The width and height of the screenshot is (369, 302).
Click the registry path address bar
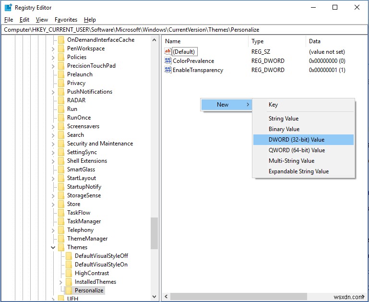[x=184, y=30]
